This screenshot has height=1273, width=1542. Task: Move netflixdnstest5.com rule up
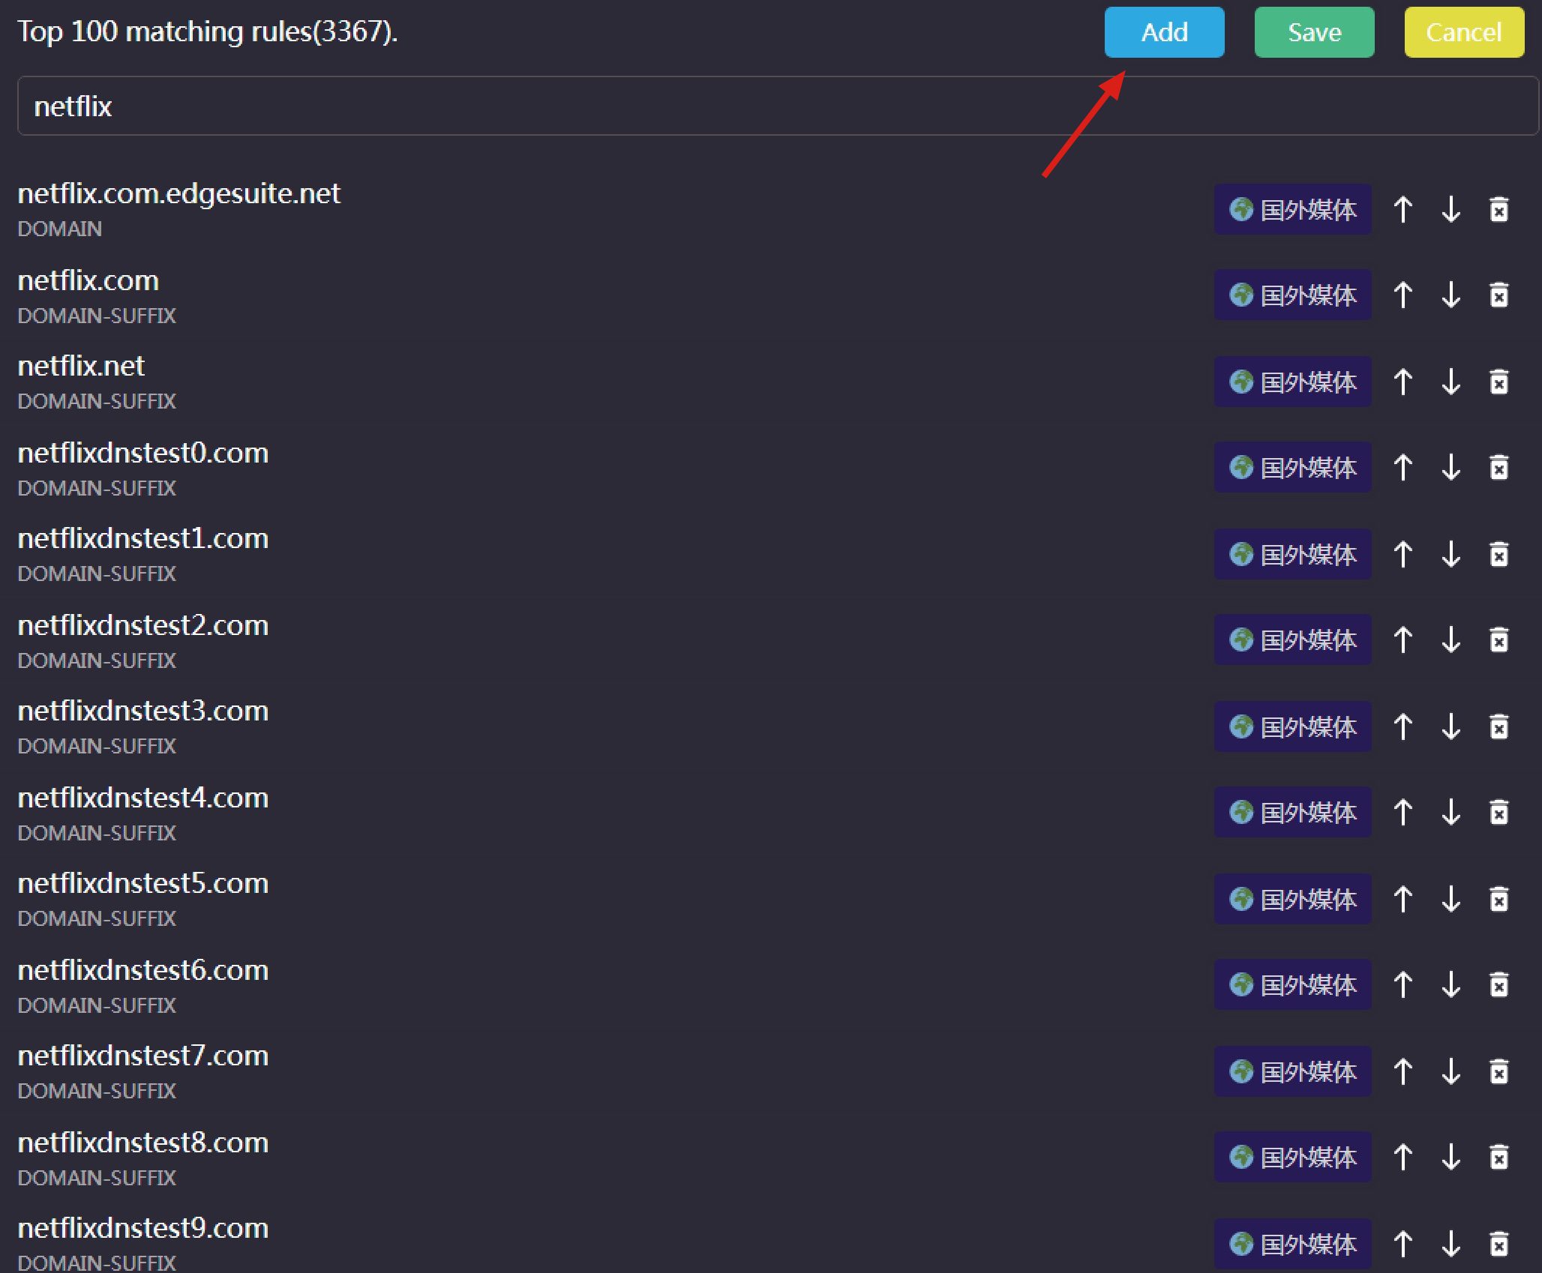tap(1402, 899)
